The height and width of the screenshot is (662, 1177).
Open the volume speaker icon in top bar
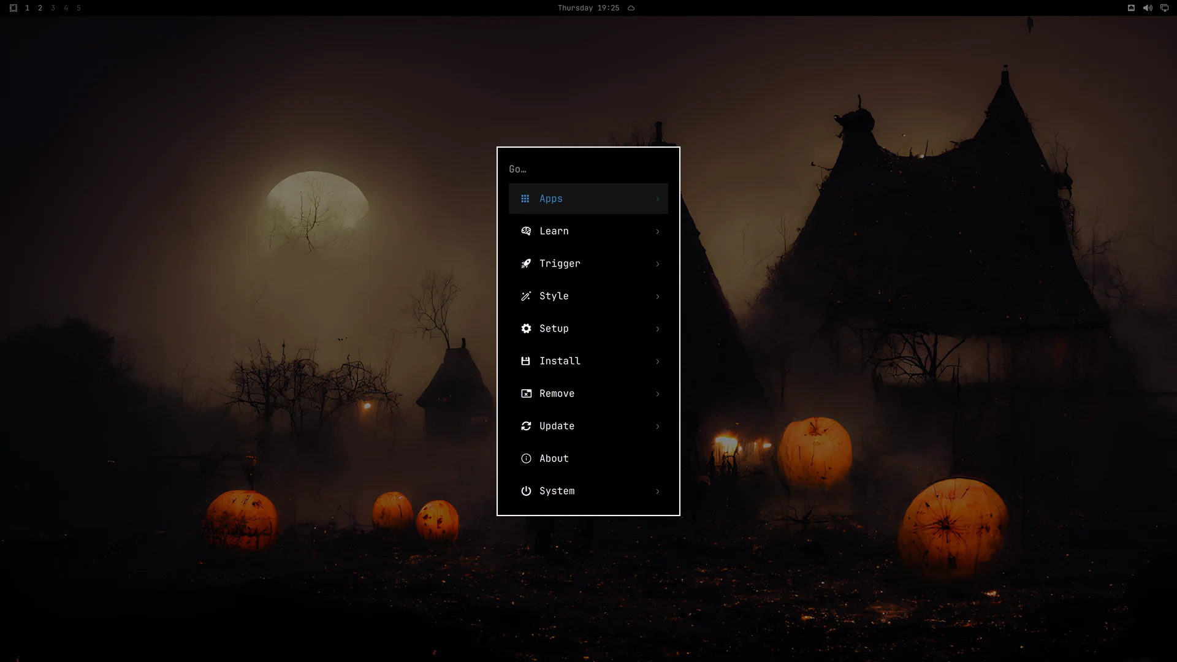(x=1148, y=8)
